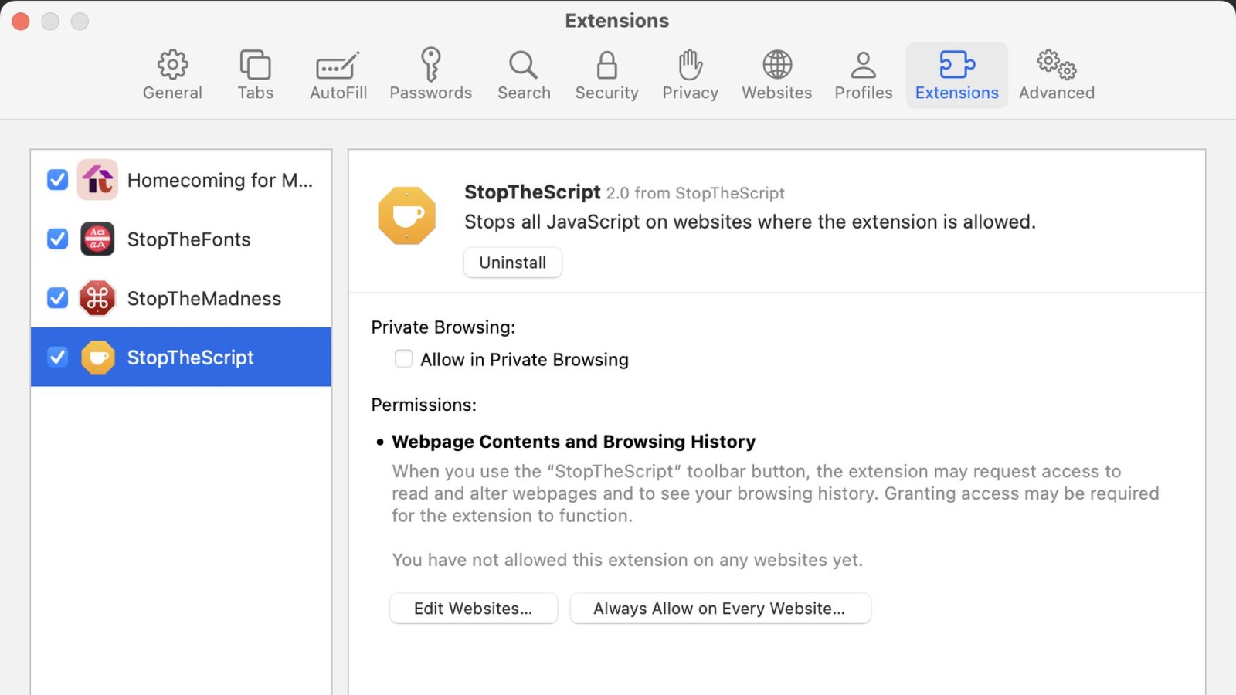This screenshot has height=695, width=1236.
Task: Open the Advanced double-gear icon
Action: [1056, 65]
